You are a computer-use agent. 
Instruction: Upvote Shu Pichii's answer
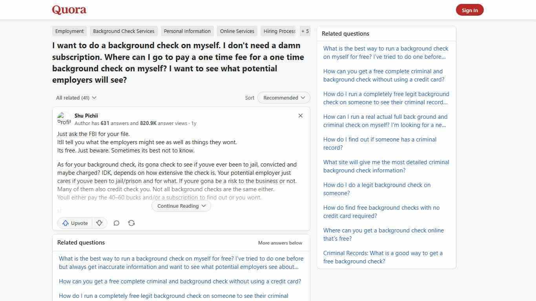click(75, 223)
